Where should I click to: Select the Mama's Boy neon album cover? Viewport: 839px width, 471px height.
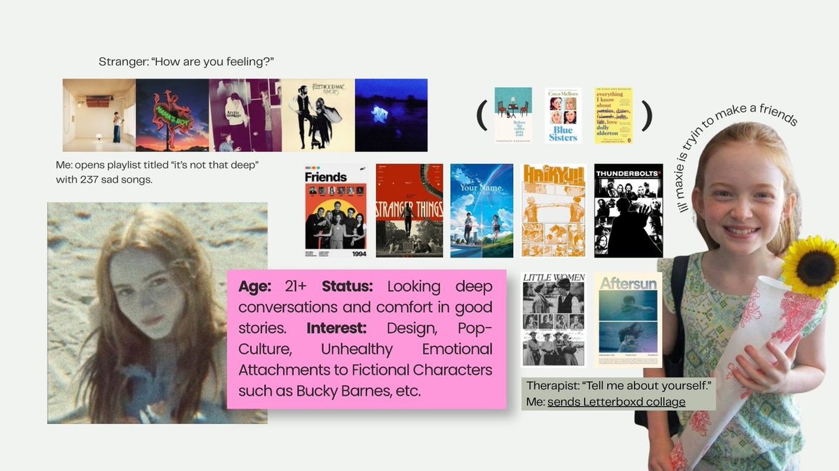tap(172, 115)
